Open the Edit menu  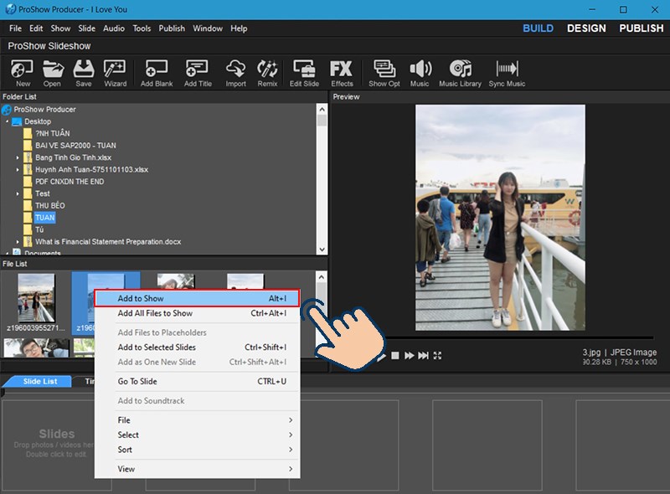(x=36, y=28)
